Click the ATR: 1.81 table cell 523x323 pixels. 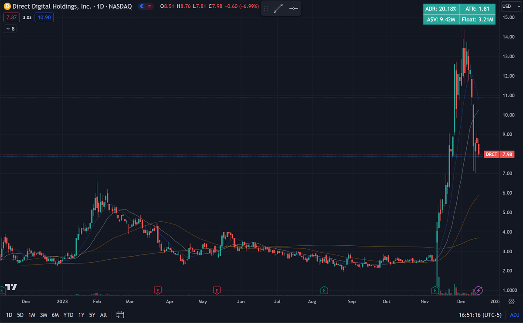tap(477, 9)
